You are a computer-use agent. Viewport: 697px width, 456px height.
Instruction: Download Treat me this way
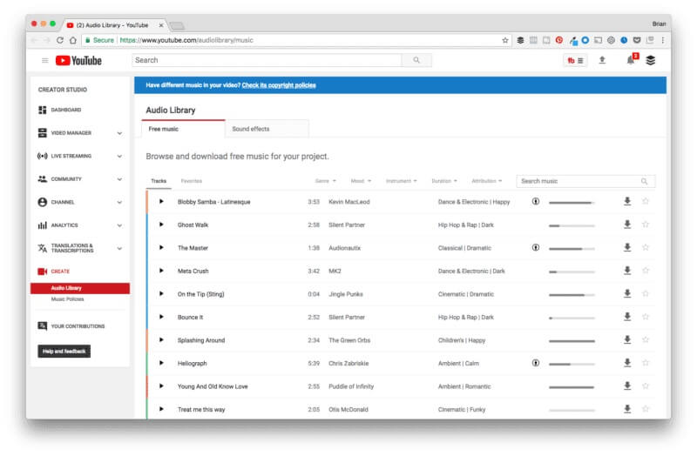pos(627,409)
